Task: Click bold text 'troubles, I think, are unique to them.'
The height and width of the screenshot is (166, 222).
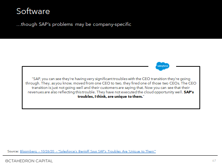Action: (x=111, y=97)
